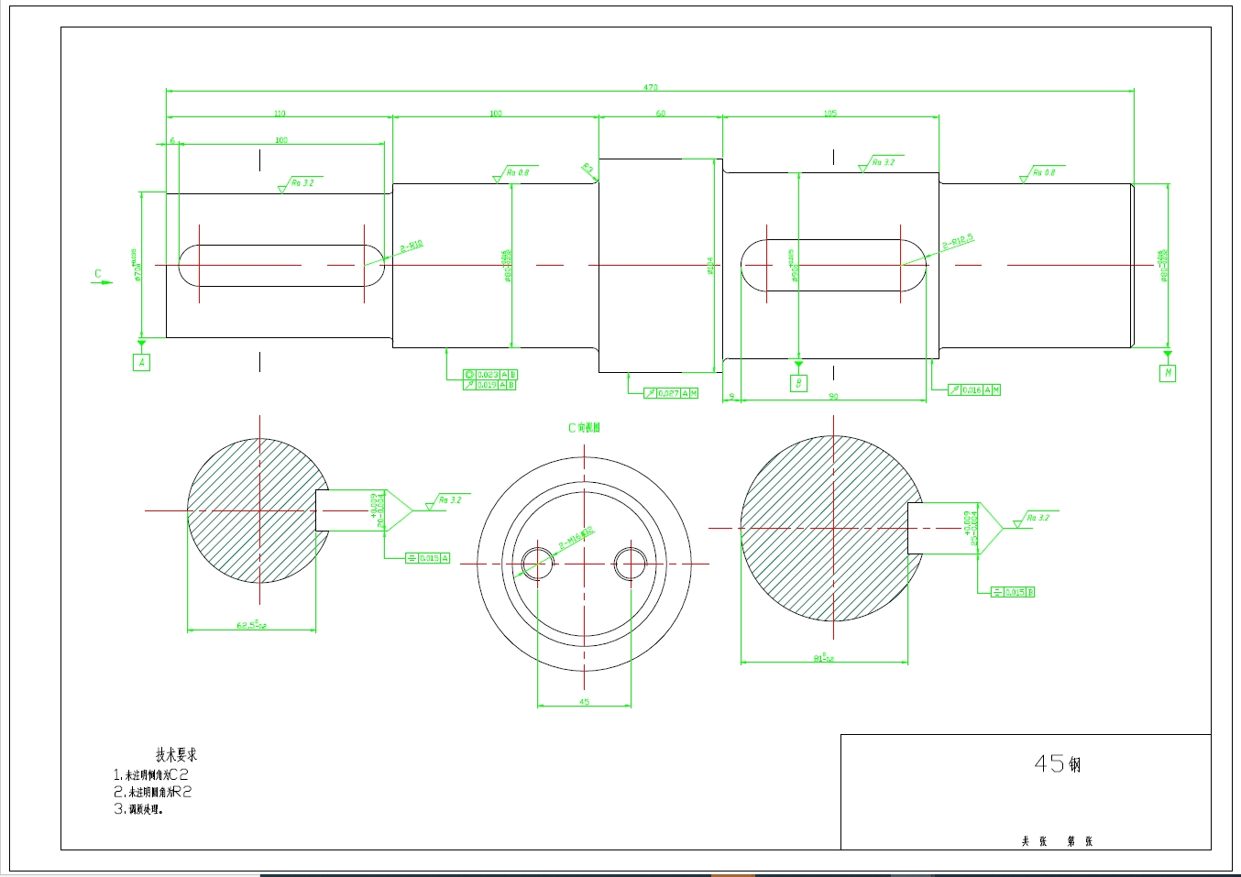Click the left threaded hole in C view

pyautogui.click(x=537, y=564)
